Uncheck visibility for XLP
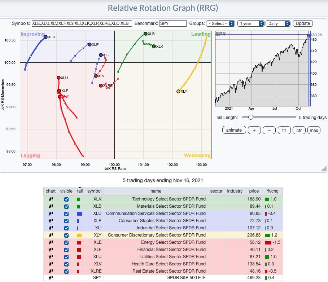328x282 pixels. [x=66, y=221]
